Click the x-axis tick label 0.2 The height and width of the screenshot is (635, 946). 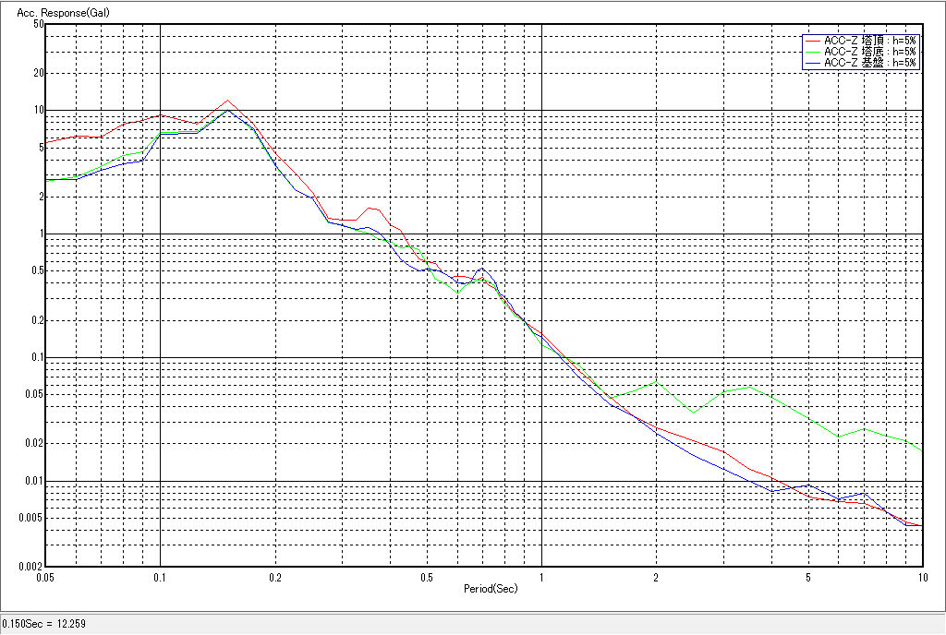pos(274,578)
